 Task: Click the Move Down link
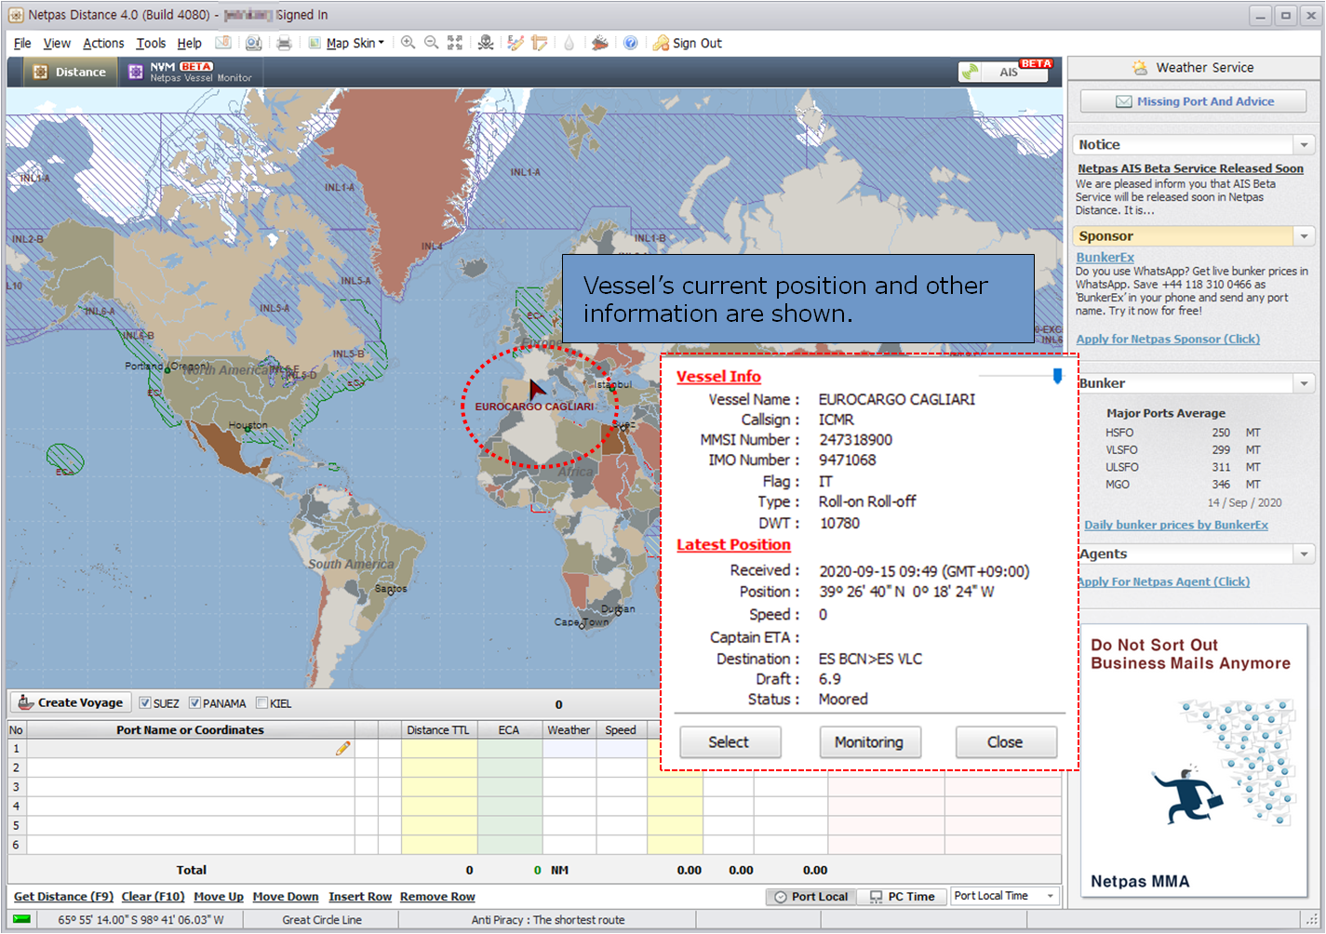[x=286, y=897]
